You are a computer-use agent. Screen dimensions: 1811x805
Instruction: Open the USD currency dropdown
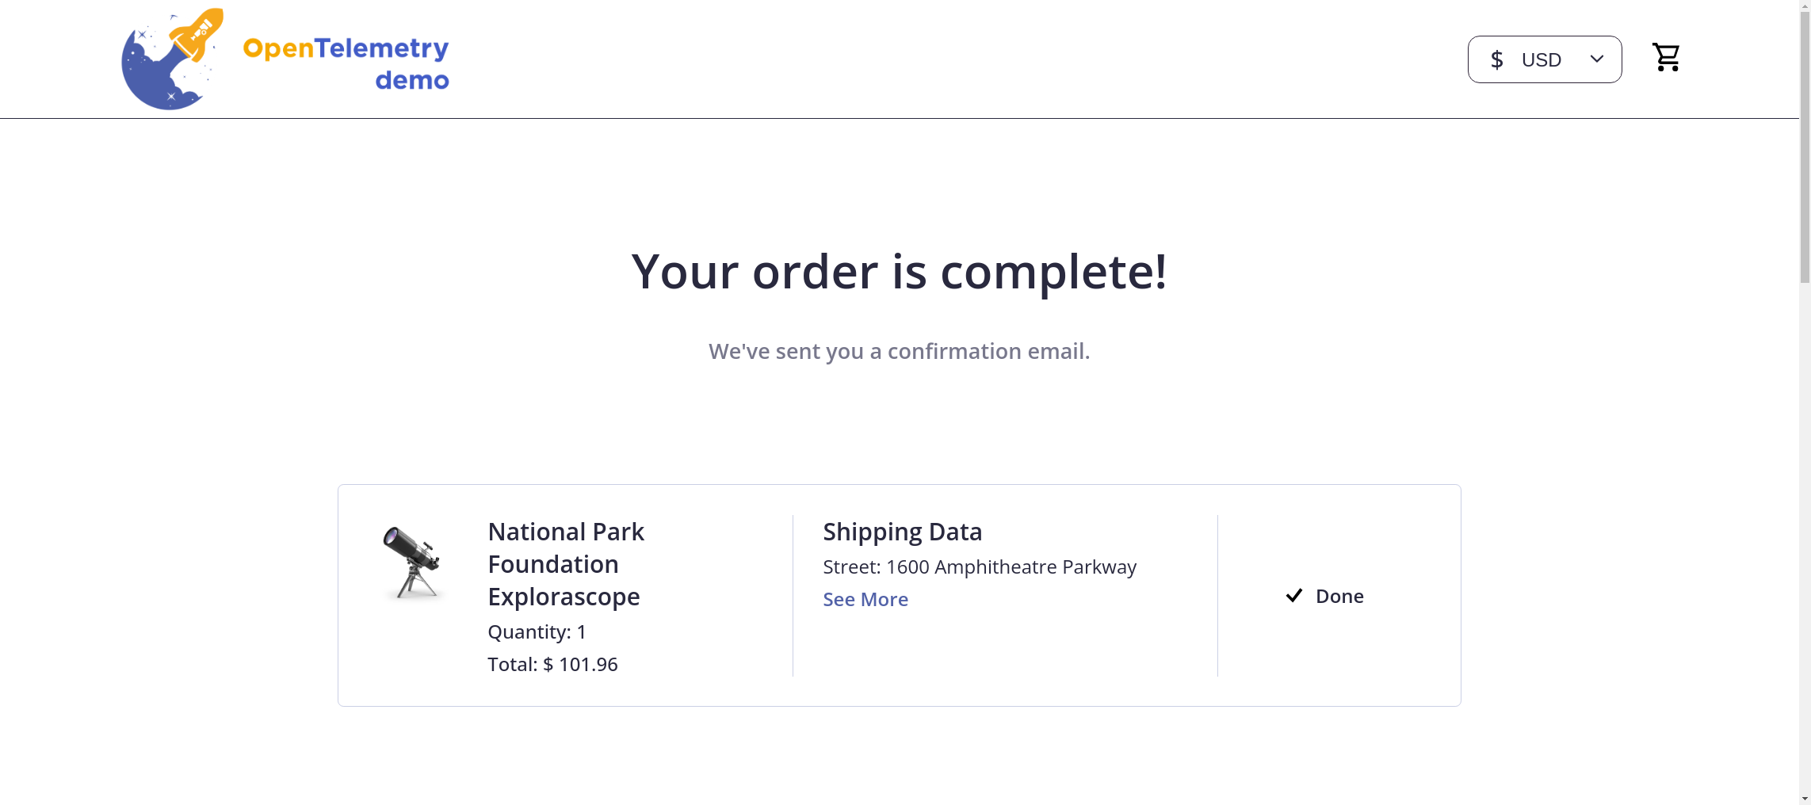coord(1544,60)
